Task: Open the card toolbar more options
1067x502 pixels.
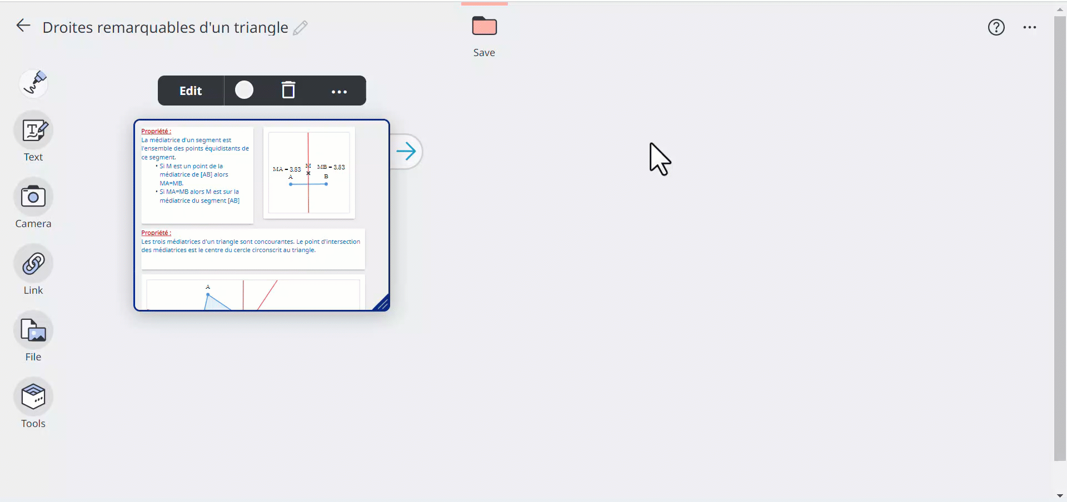Action: pos(339,92)
